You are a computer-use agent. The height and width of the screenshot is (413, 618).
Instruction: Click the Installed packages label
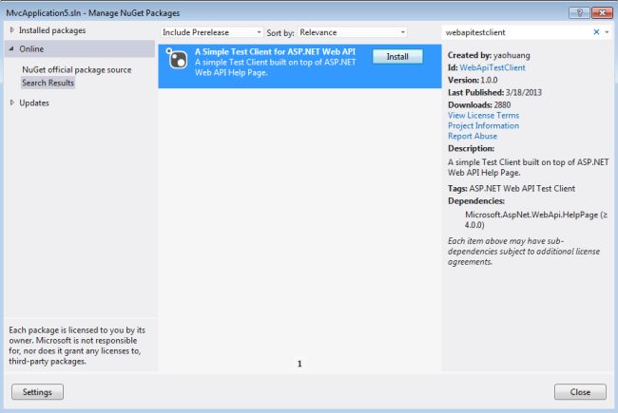coord(52,30)
